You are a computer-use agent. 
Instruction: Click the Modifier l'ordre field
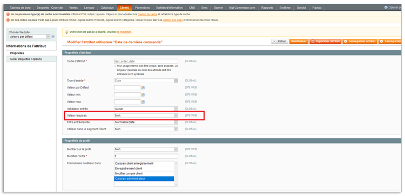(x=146, y=156)
